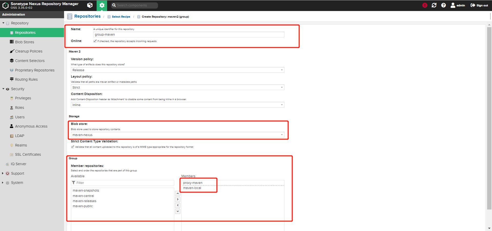Screen dimensions: 492x231
Task: Expand the Support tree section
Action: 3,173
